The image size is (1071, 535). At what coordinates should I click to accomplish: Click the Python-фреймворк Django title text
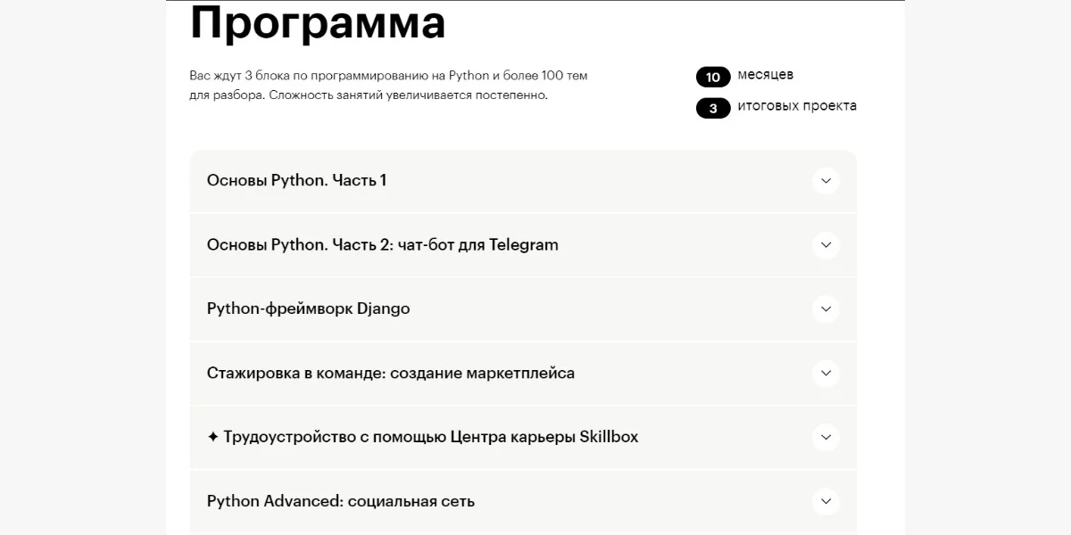(x=308, y=309)
